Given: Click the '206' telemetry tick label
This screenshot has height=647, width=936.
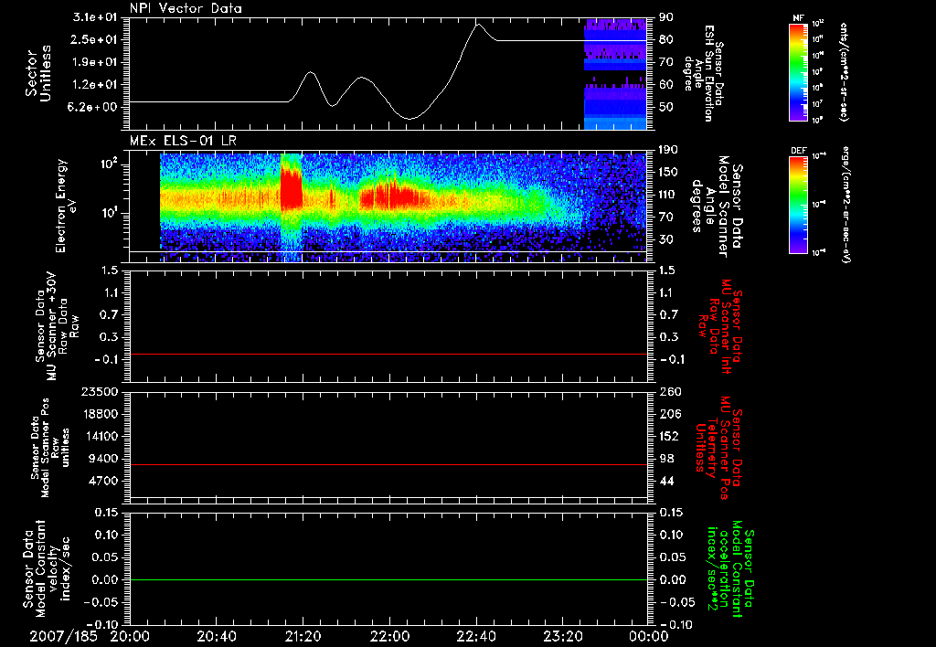Looking at the screenshot, I should coord(668,414).
